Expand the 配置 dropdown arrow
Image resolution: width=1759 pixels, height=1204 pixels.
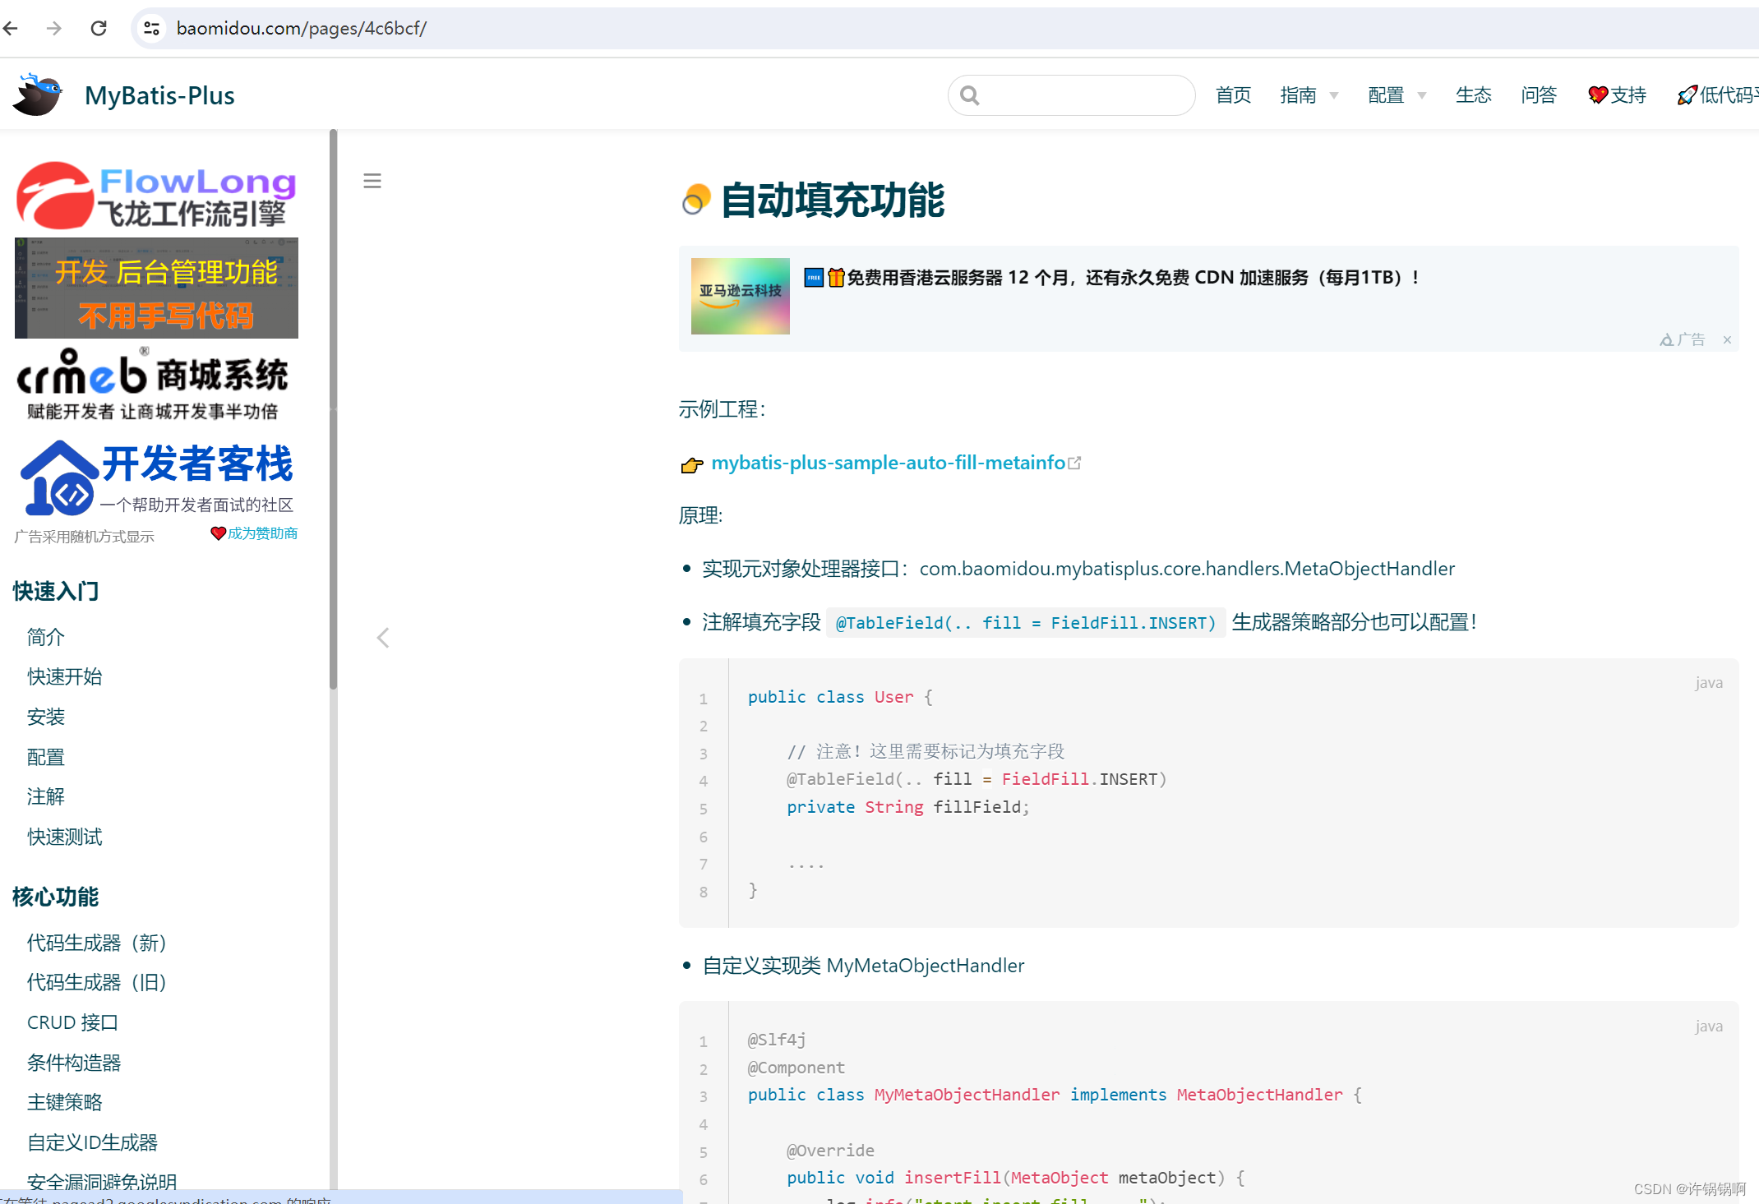point(1422,96)
